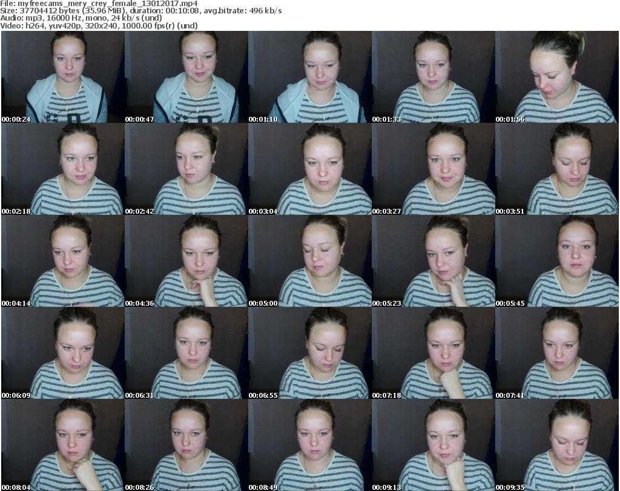Open the frame at 00:03:04
The image size is (620, 491).
click(309, 169)
